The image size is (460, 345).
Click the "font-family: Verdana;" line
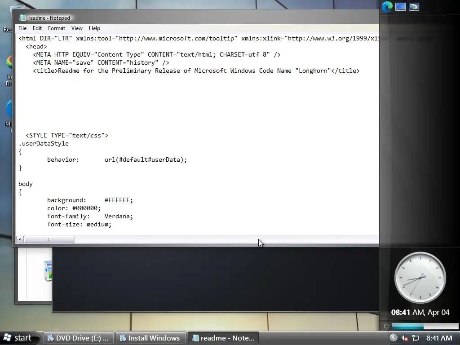(90, 216)
